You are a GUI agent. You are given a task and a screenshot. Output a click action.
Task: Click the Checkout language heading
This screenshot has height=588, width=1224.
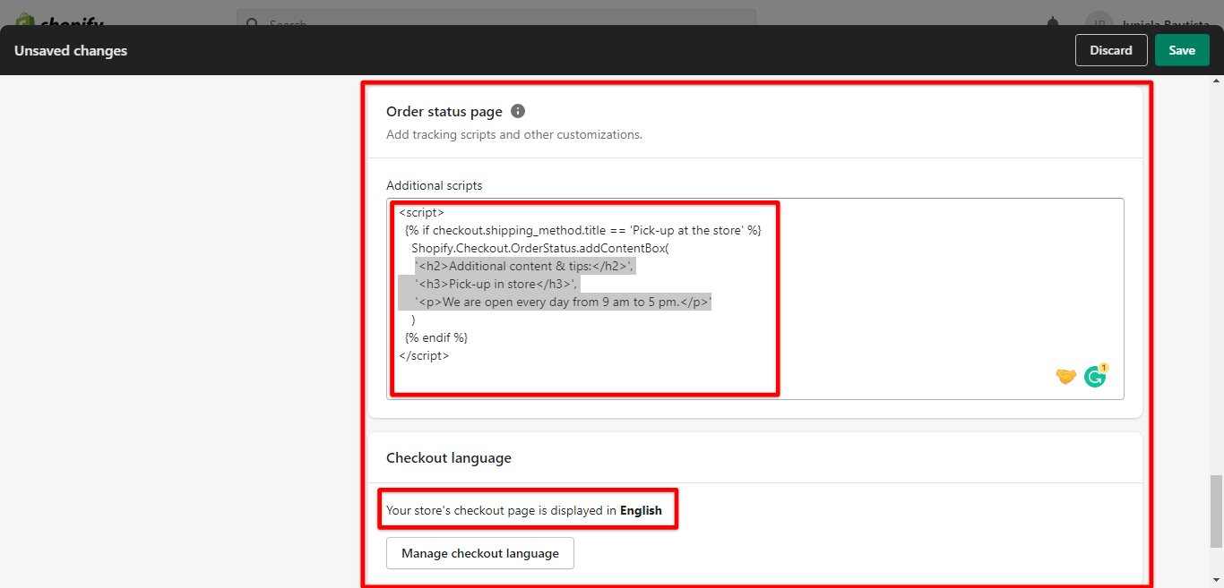[x=448, y=457]
